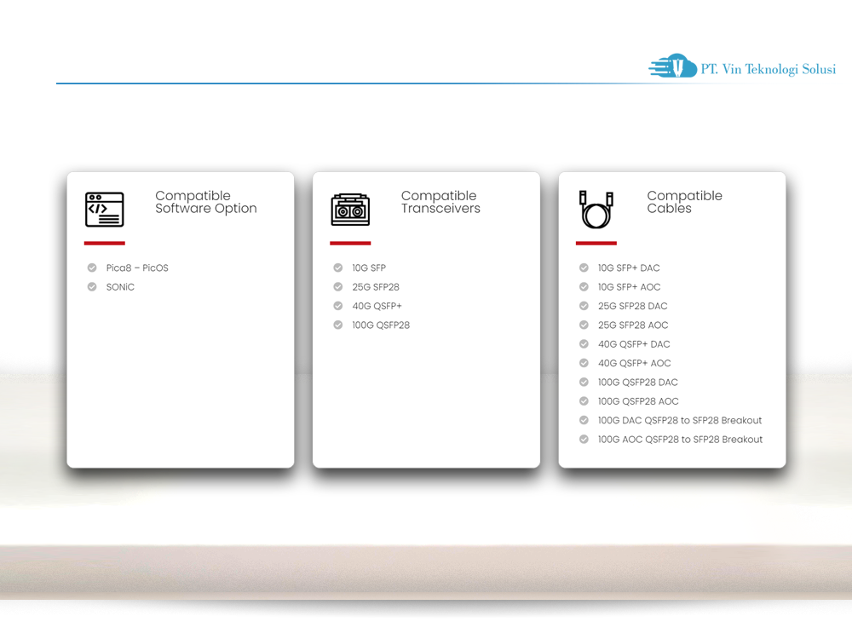The image size is (852, 639).
Task: Select the 40G QSFP+ DAC cable text
Action: point(634,344)
